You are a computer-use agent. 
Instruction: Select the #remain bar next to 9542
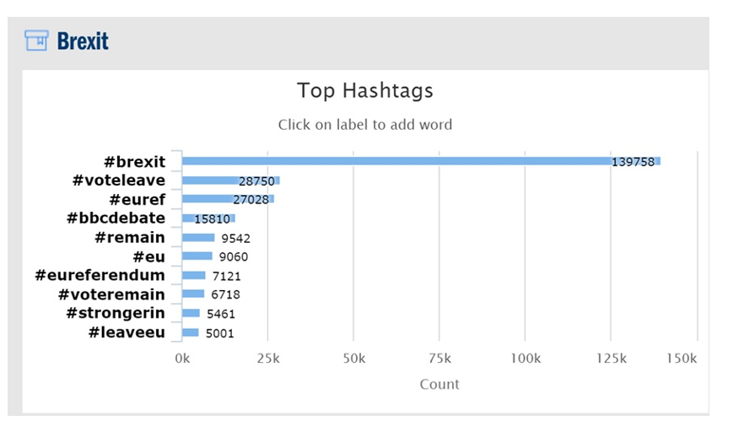tap(198, 237)
